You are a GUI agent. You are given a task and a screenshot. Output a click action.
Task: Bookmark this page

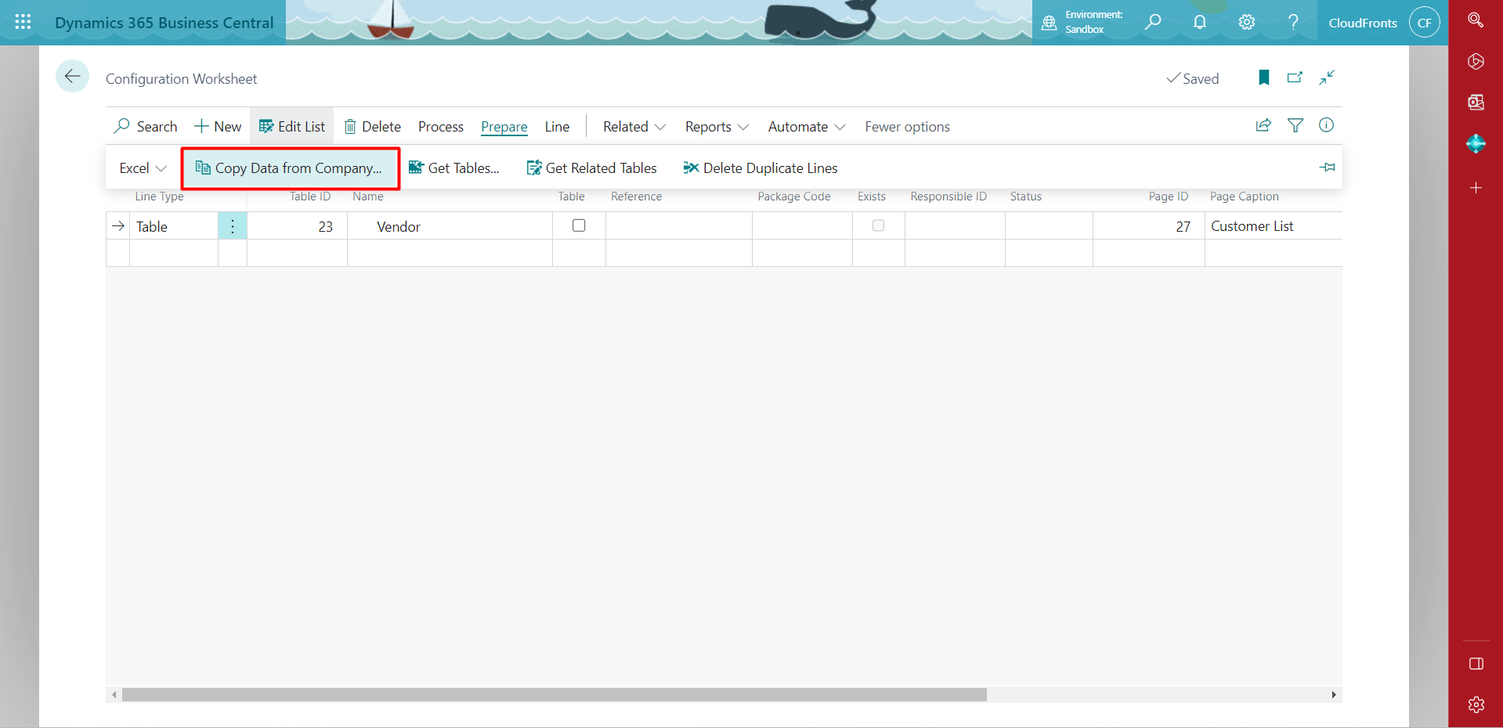[1263, 77]
